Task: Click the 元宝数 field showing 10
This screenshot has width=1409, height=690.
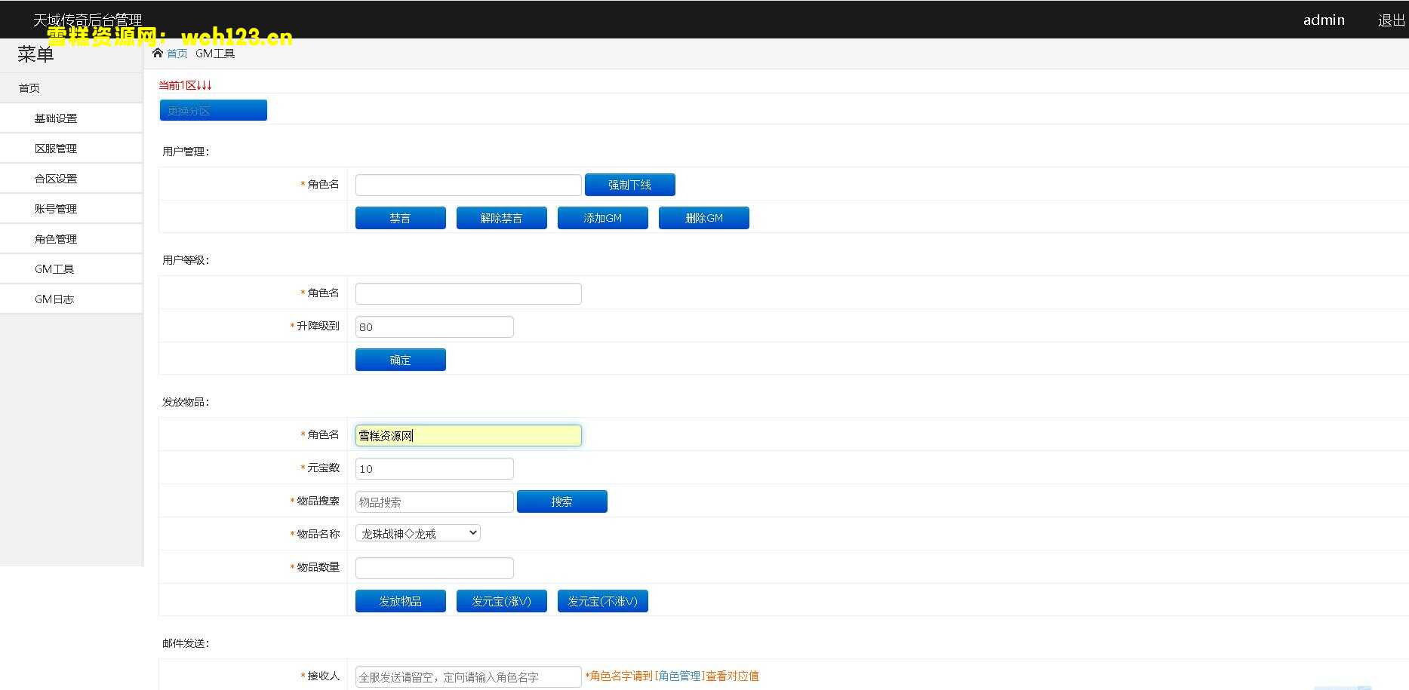Action: 434,468
